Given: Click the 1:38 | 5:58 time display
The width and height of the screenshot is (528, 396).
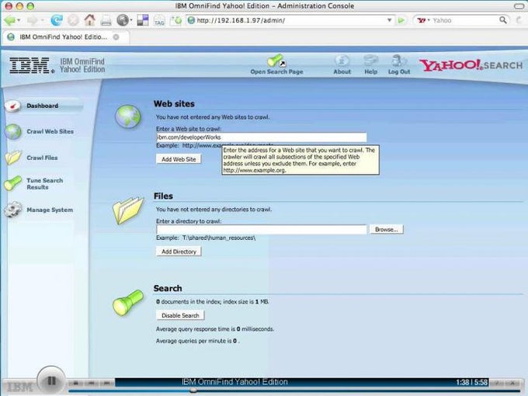Looking at the screenshot, I should pos(472,382).
